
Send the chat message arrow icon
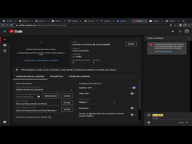pos(187,122)
